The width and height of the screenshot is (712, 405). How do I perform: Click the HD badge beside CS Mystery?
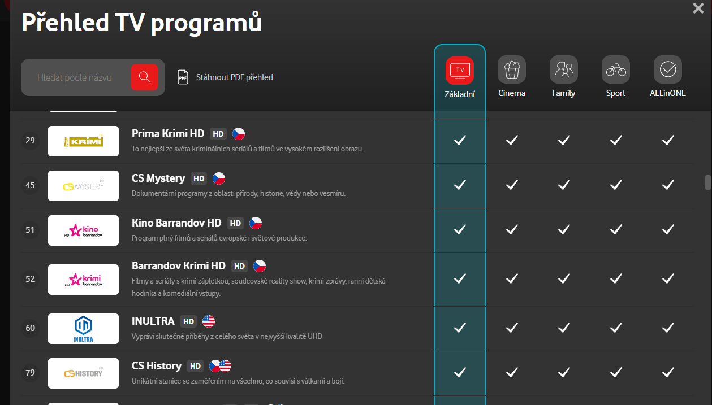click(199, 178)
